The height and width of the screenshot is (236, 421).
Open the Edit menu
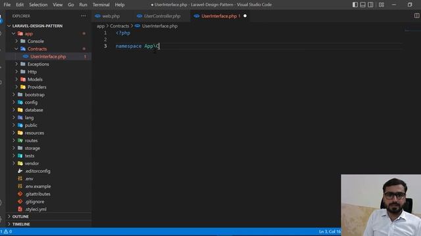[20, 5]
